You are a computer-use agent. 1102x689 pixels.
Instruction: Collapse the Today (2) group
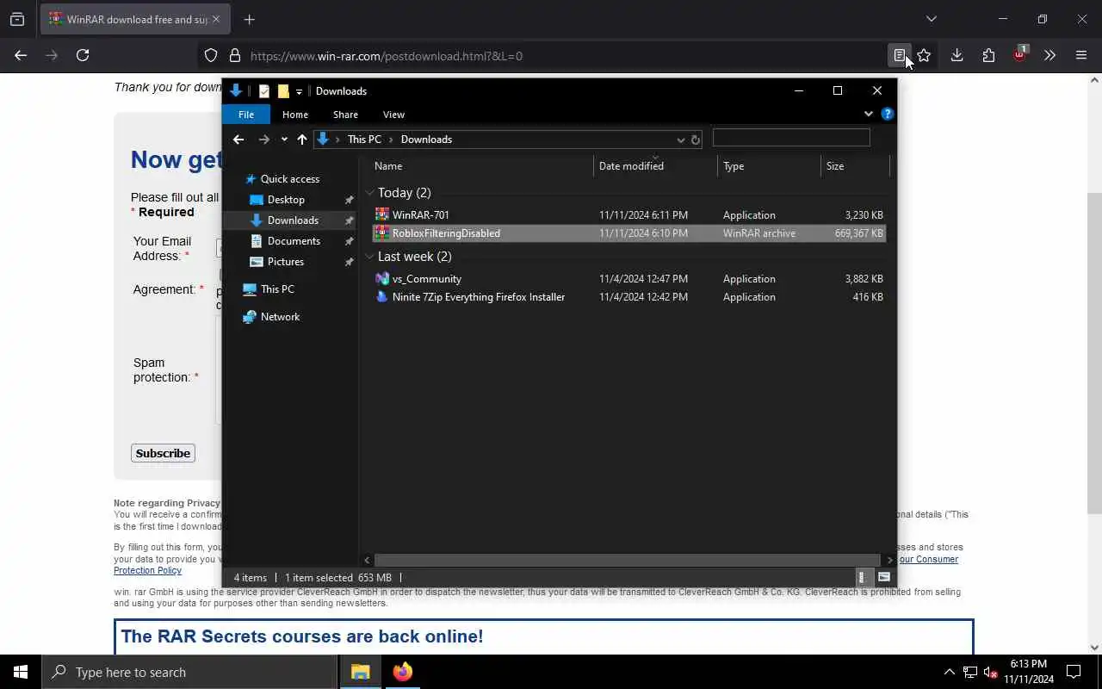point(369,193)
